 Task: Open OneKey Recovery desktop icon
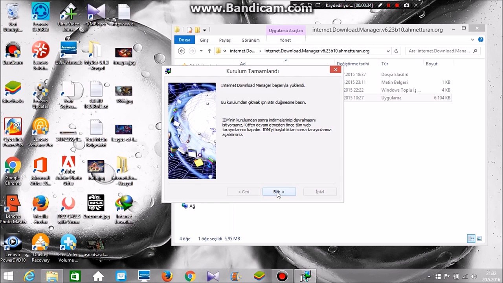40,248
